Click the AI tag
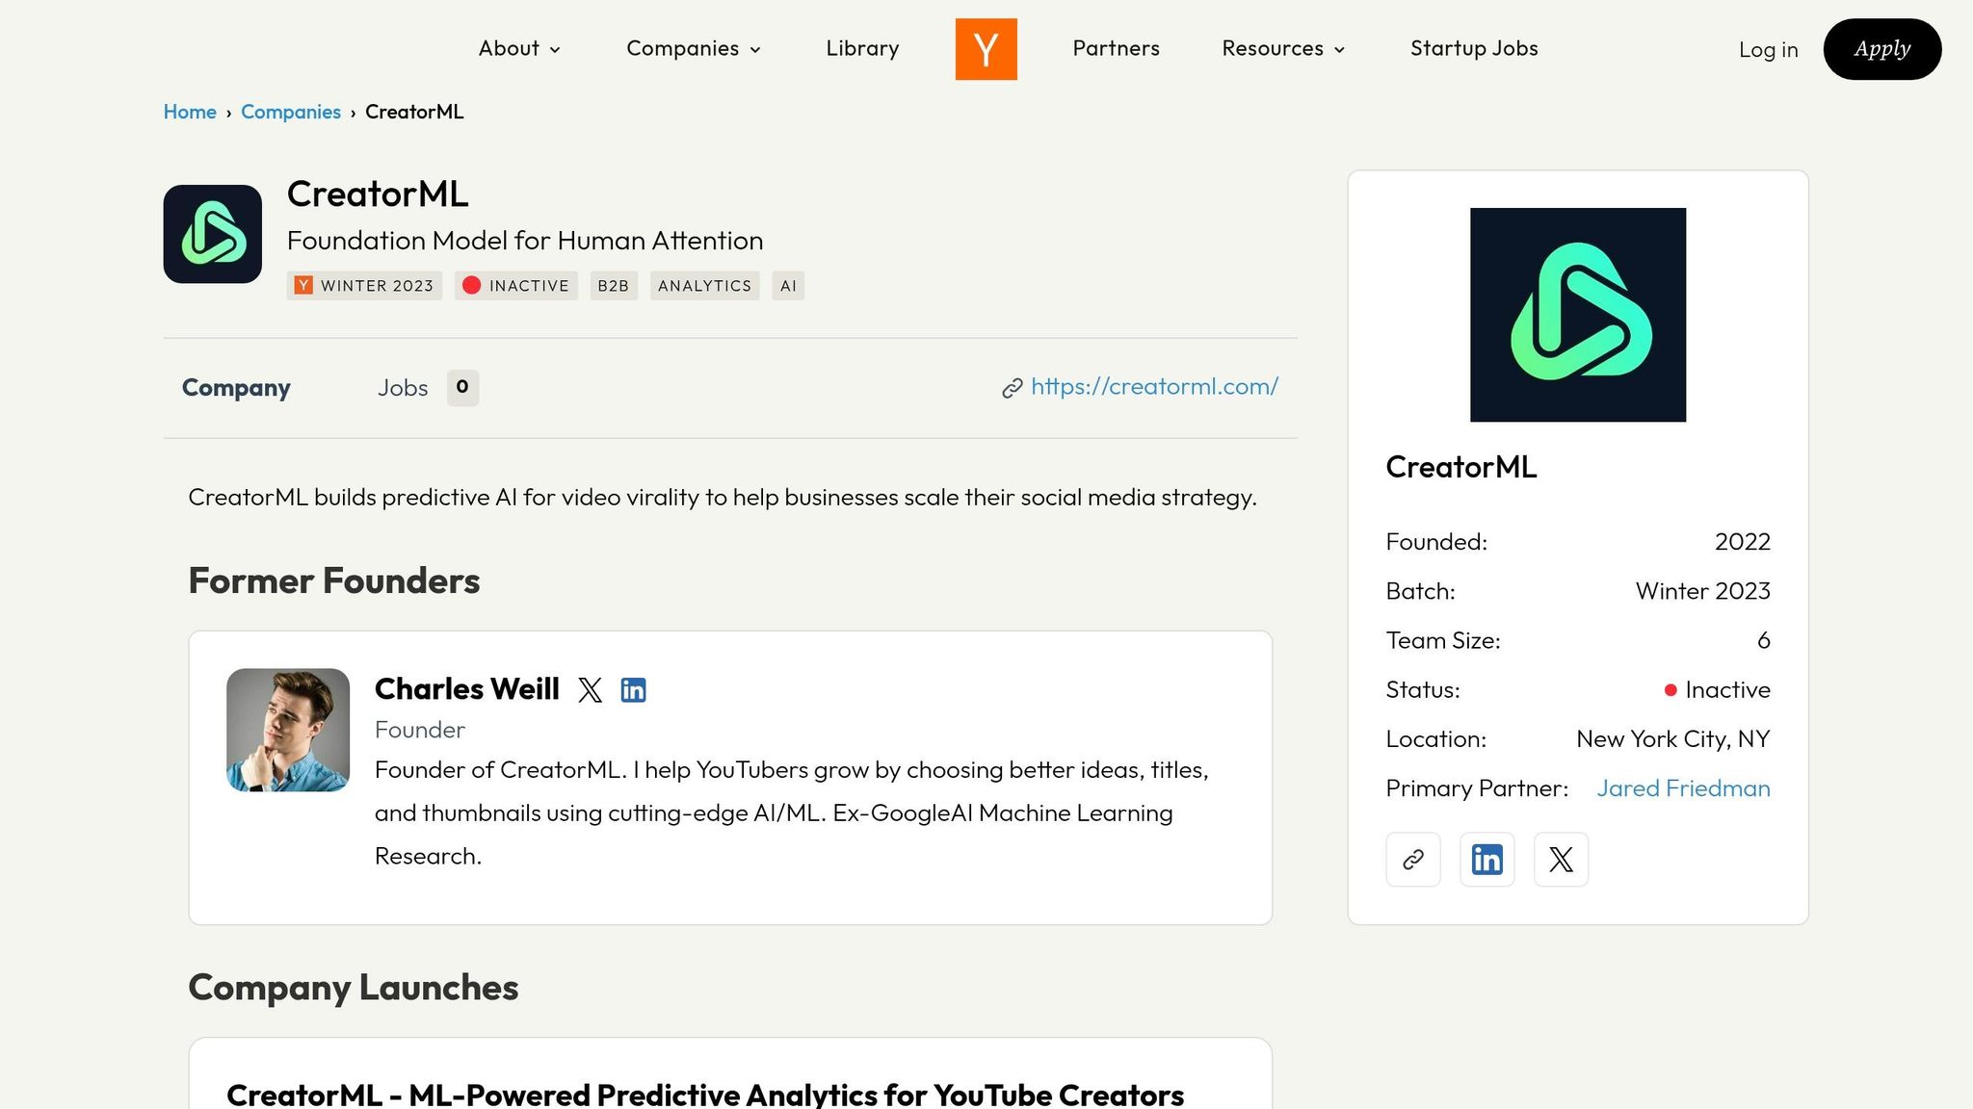This screenshot has height=1109, width=1973. pyautogui.click(x=788, y=286)
